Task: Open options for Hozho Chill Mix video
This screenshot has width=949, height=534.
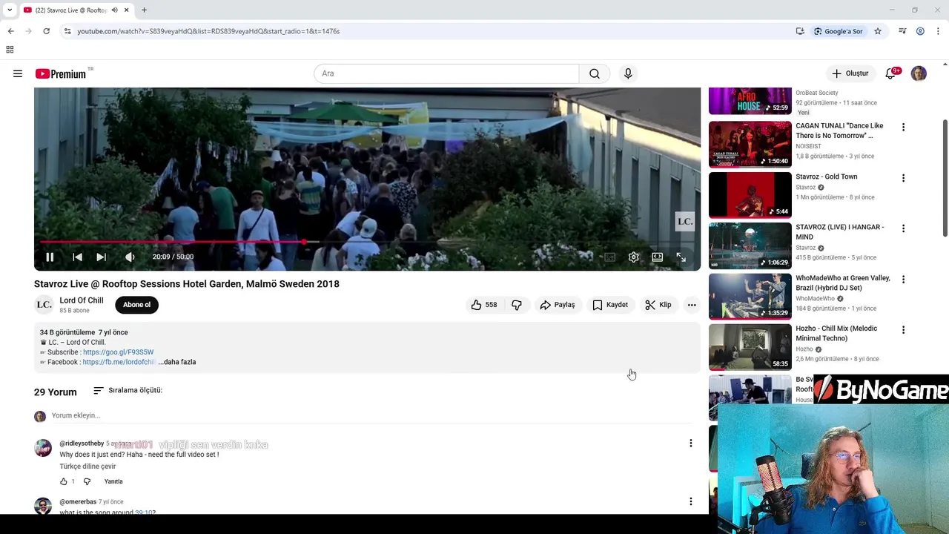Action: (x=903, y=330)
